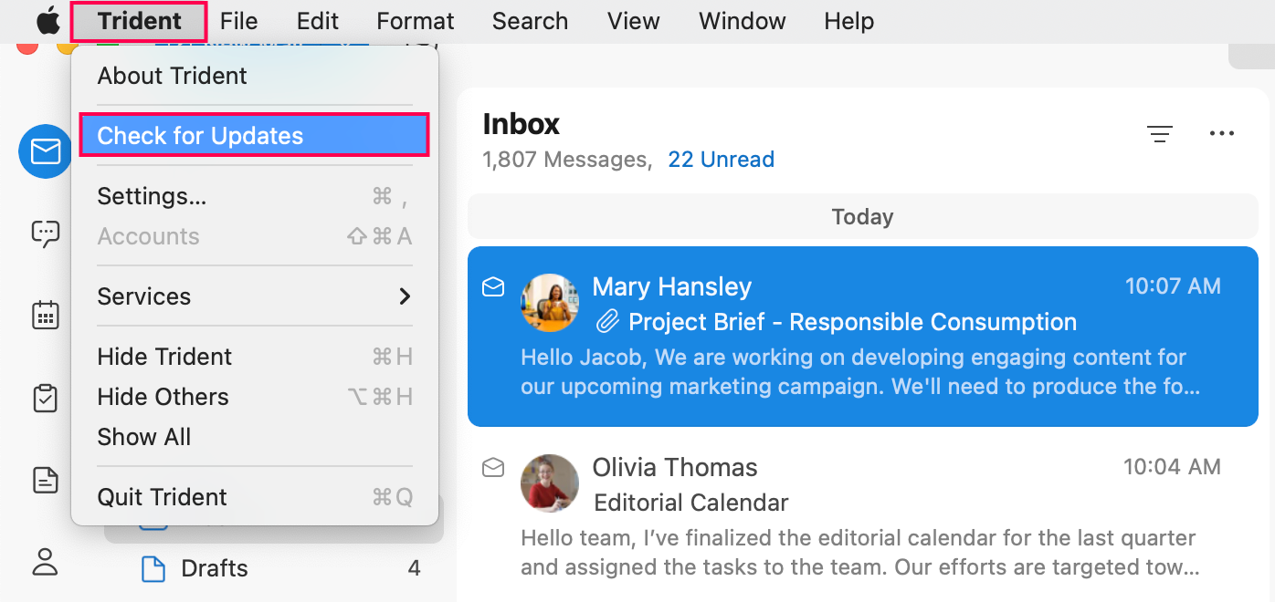Open the Format menu
Screen dimensions: 1275x602
(416, 21)
